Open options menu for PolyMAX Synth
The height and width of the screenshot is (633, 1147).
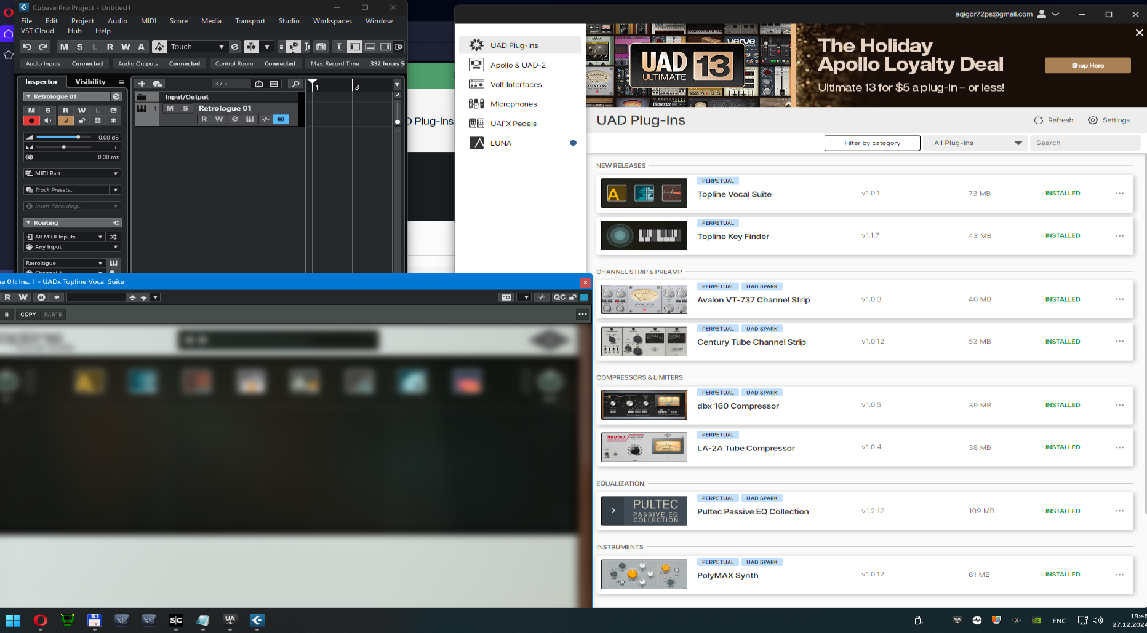click(1119, 575)
